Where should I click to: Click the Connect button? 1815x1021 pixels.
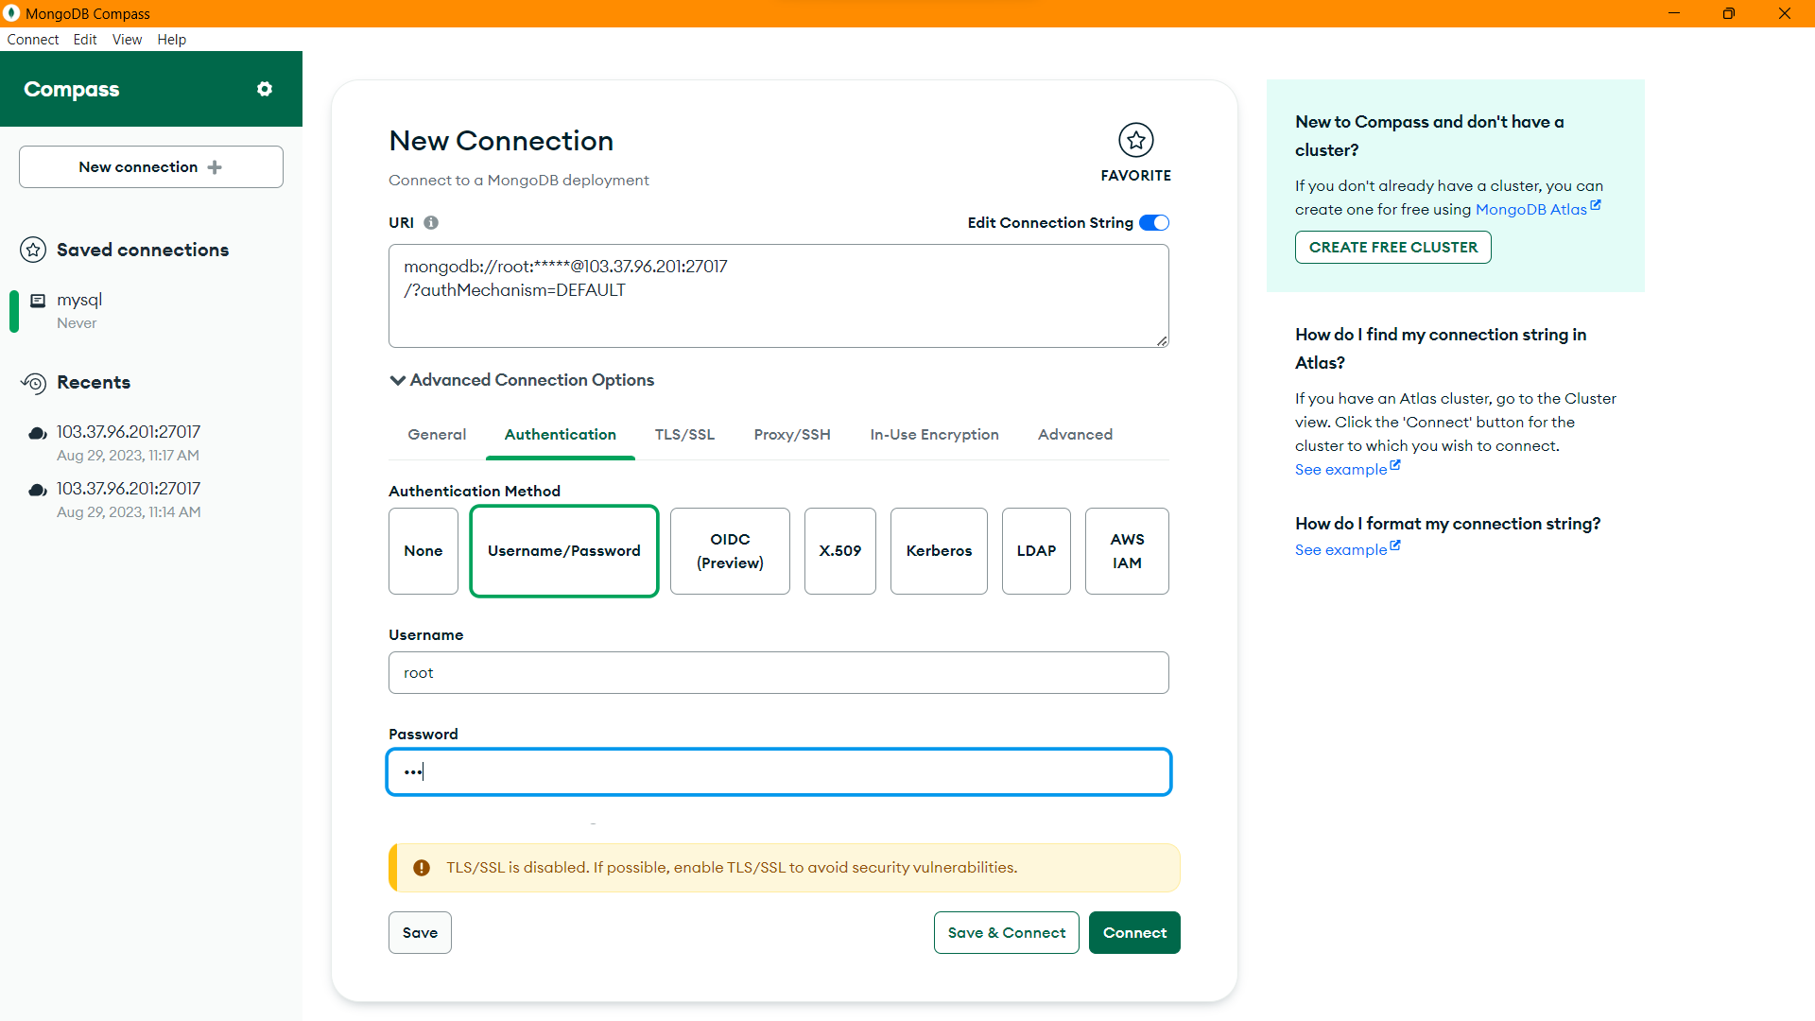[x=1134, y=933]
